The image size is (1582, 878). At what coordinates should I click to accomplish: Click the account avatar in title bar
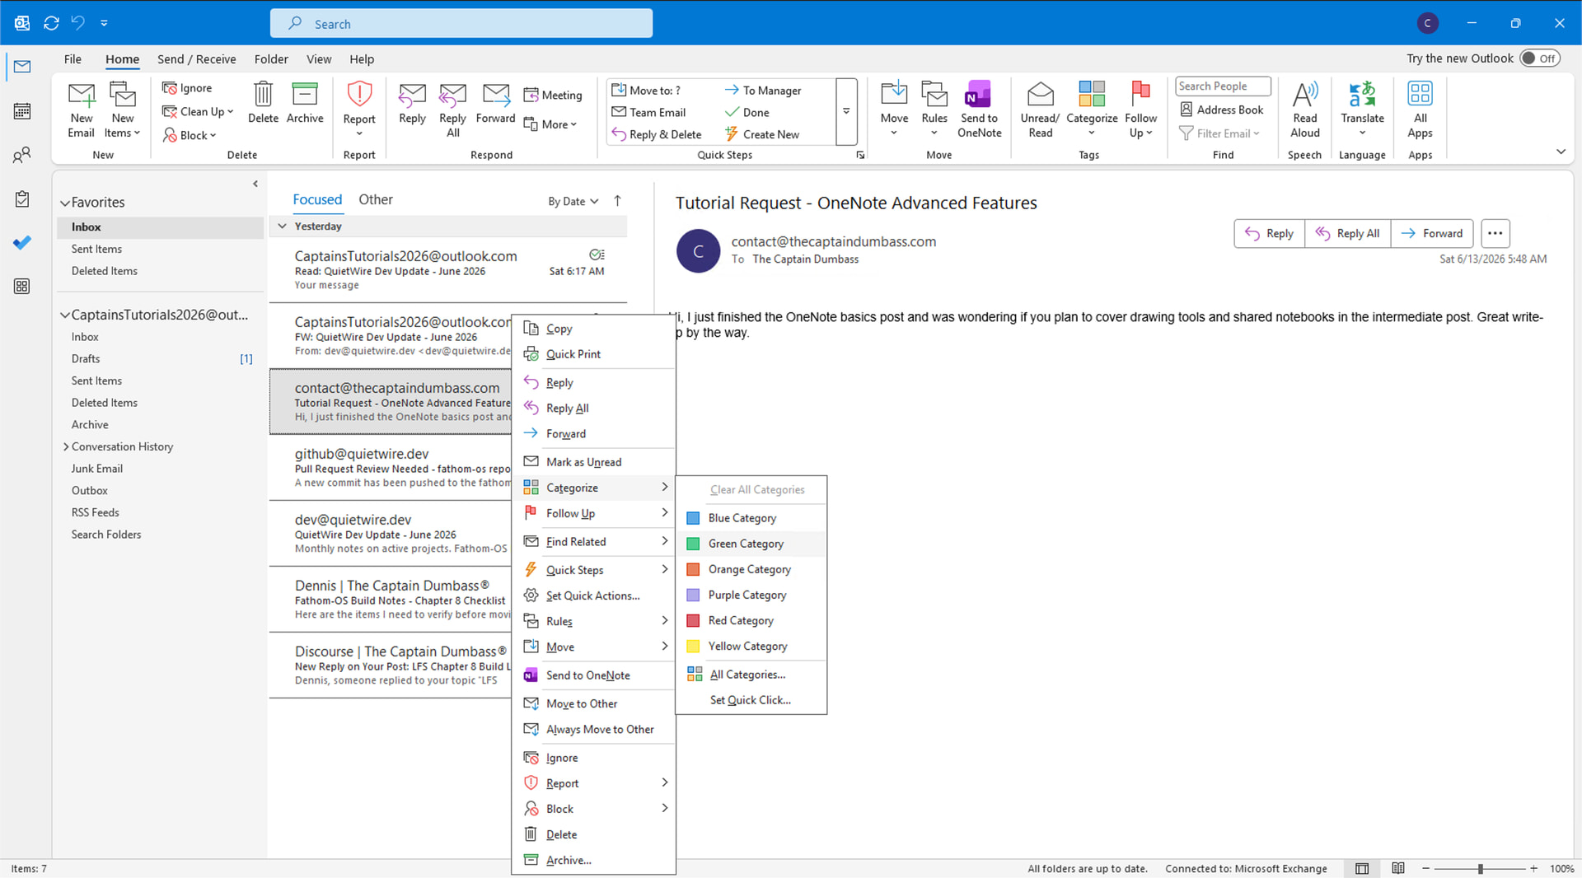coord(1428,23)
